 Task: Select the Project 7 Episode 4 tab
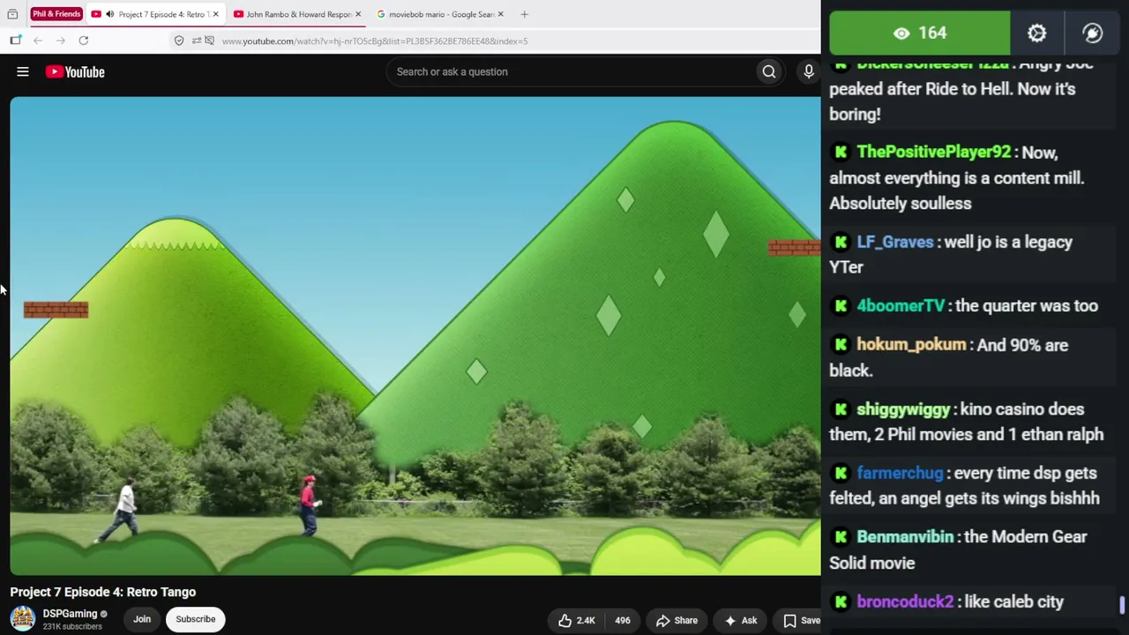[x=154, y=14]
